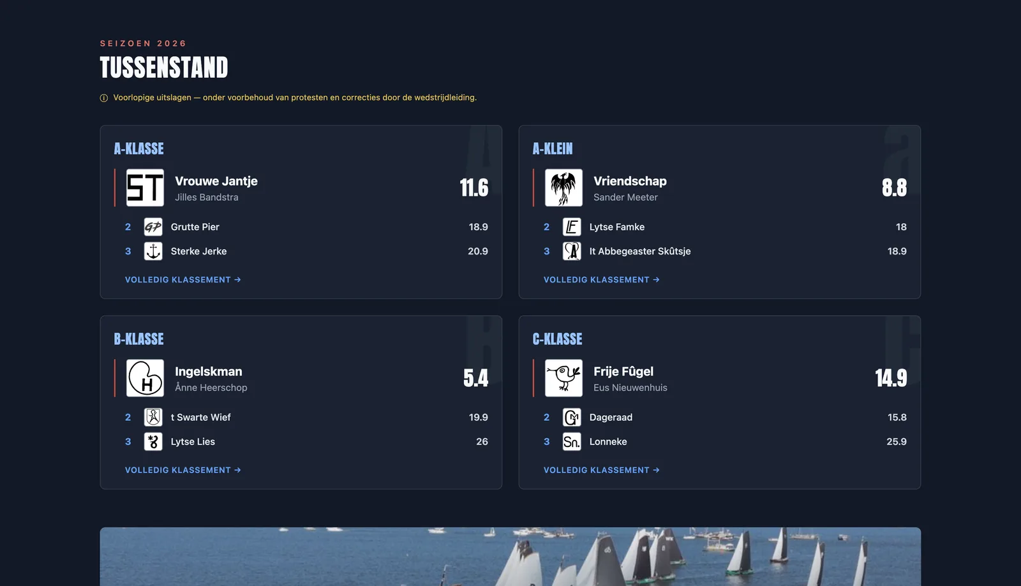Click the Lytse Lies emblem
Image resolution: width=1021 pixels, height=586 pixels.
[x=153, y=441]
